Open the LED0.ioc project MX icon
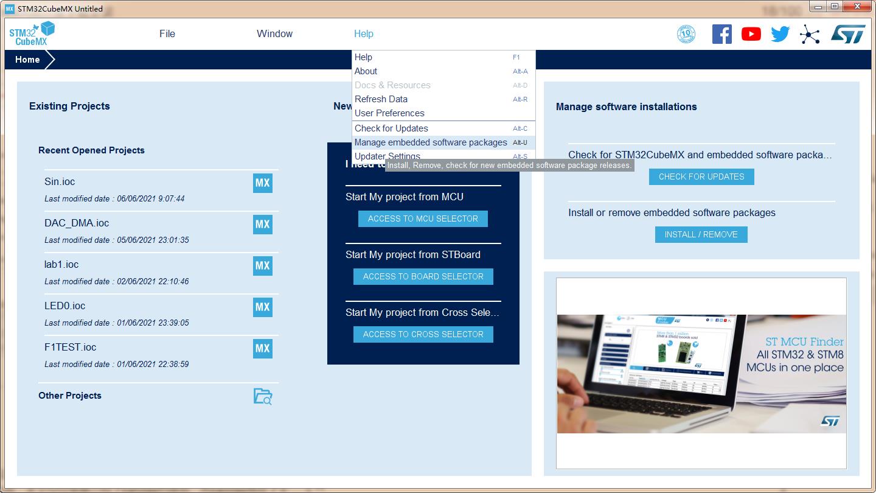The width and height of the screenshot is (876, 493). click(263, 307)
